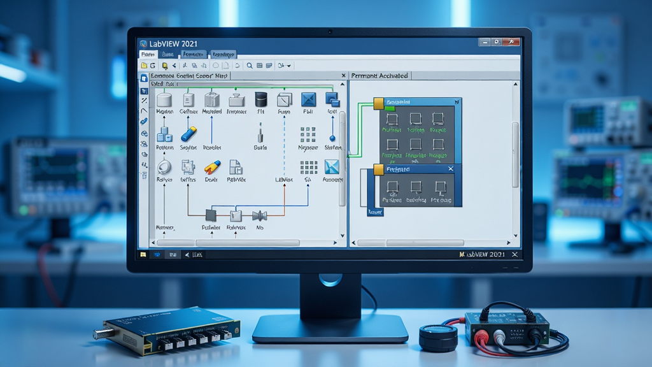Click the top blue document icon in left sidebar
Image resolution: width=652 pixels, height=367 pixels.
(144, 78)
